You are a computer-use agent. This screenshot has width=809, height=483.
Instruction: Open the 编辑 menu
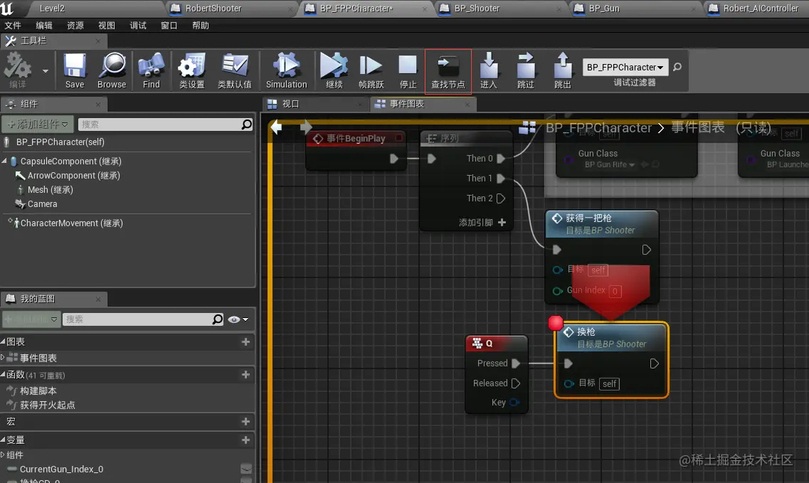[x=44, y=26]
